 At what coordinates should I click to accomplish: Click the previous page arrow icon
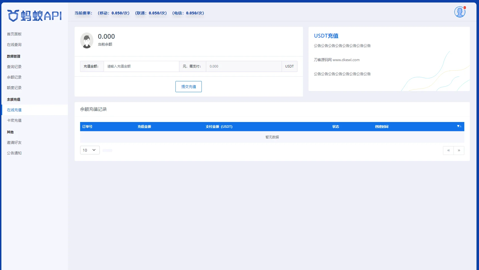[448, 150]
